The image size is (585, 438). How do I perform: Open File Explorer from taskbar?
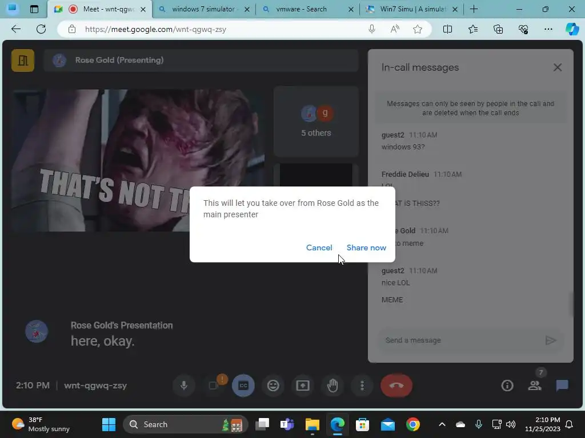(x=312, y=424)
